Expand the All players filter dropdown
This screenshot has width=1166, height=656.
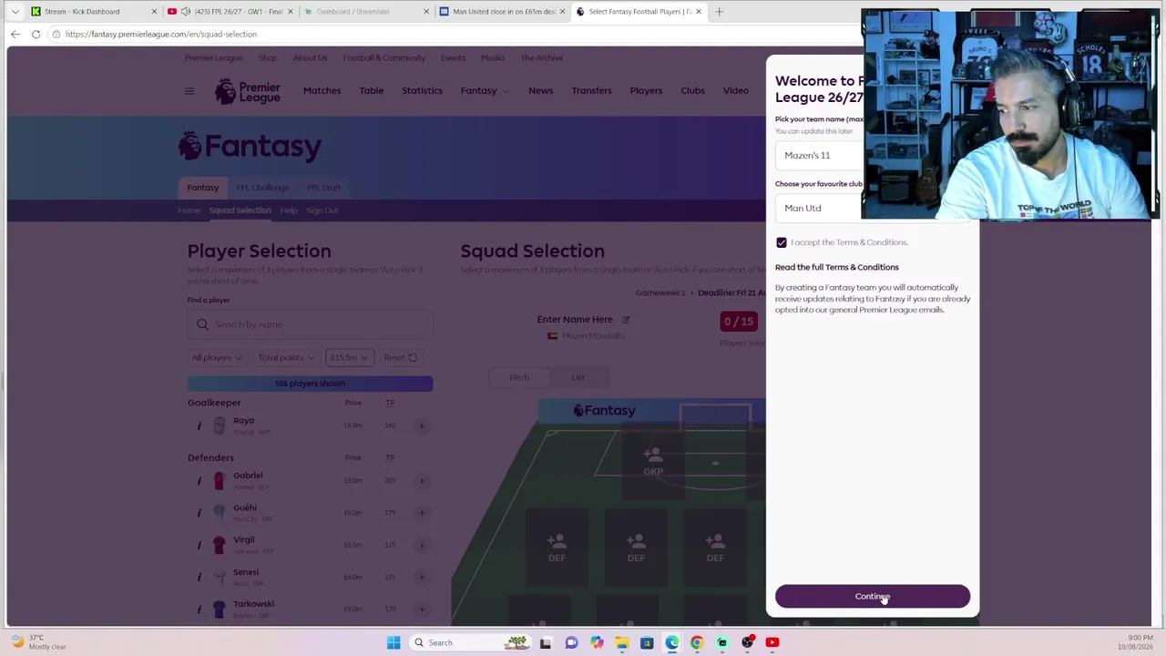[217, 358]
